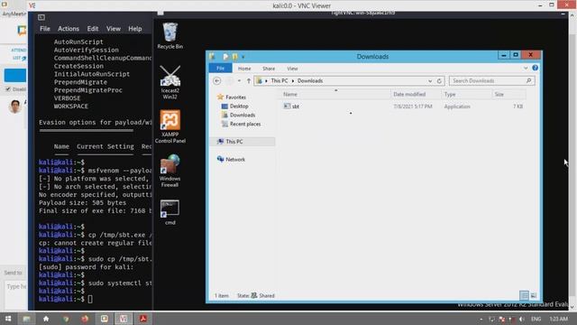Open the terminal View menu
This screenshot has width=577, height=325.
[114, 29]
